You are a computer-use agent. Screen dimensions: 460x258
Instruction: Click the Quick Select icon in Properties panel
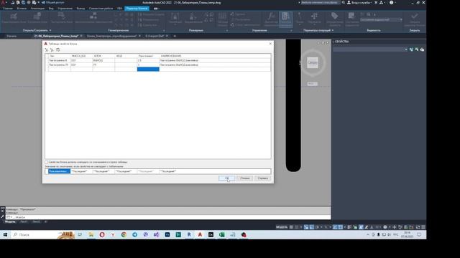click(x=422, y=49)
